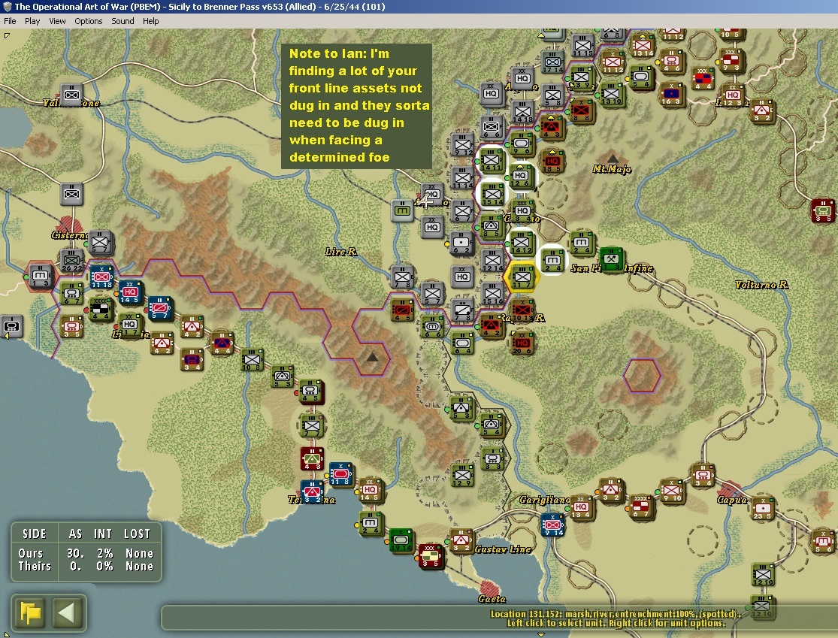Select the blue unit 9 14 at Garigliano
The height and width of the screenshot is (638, 838).
click(x=552, y=525)
